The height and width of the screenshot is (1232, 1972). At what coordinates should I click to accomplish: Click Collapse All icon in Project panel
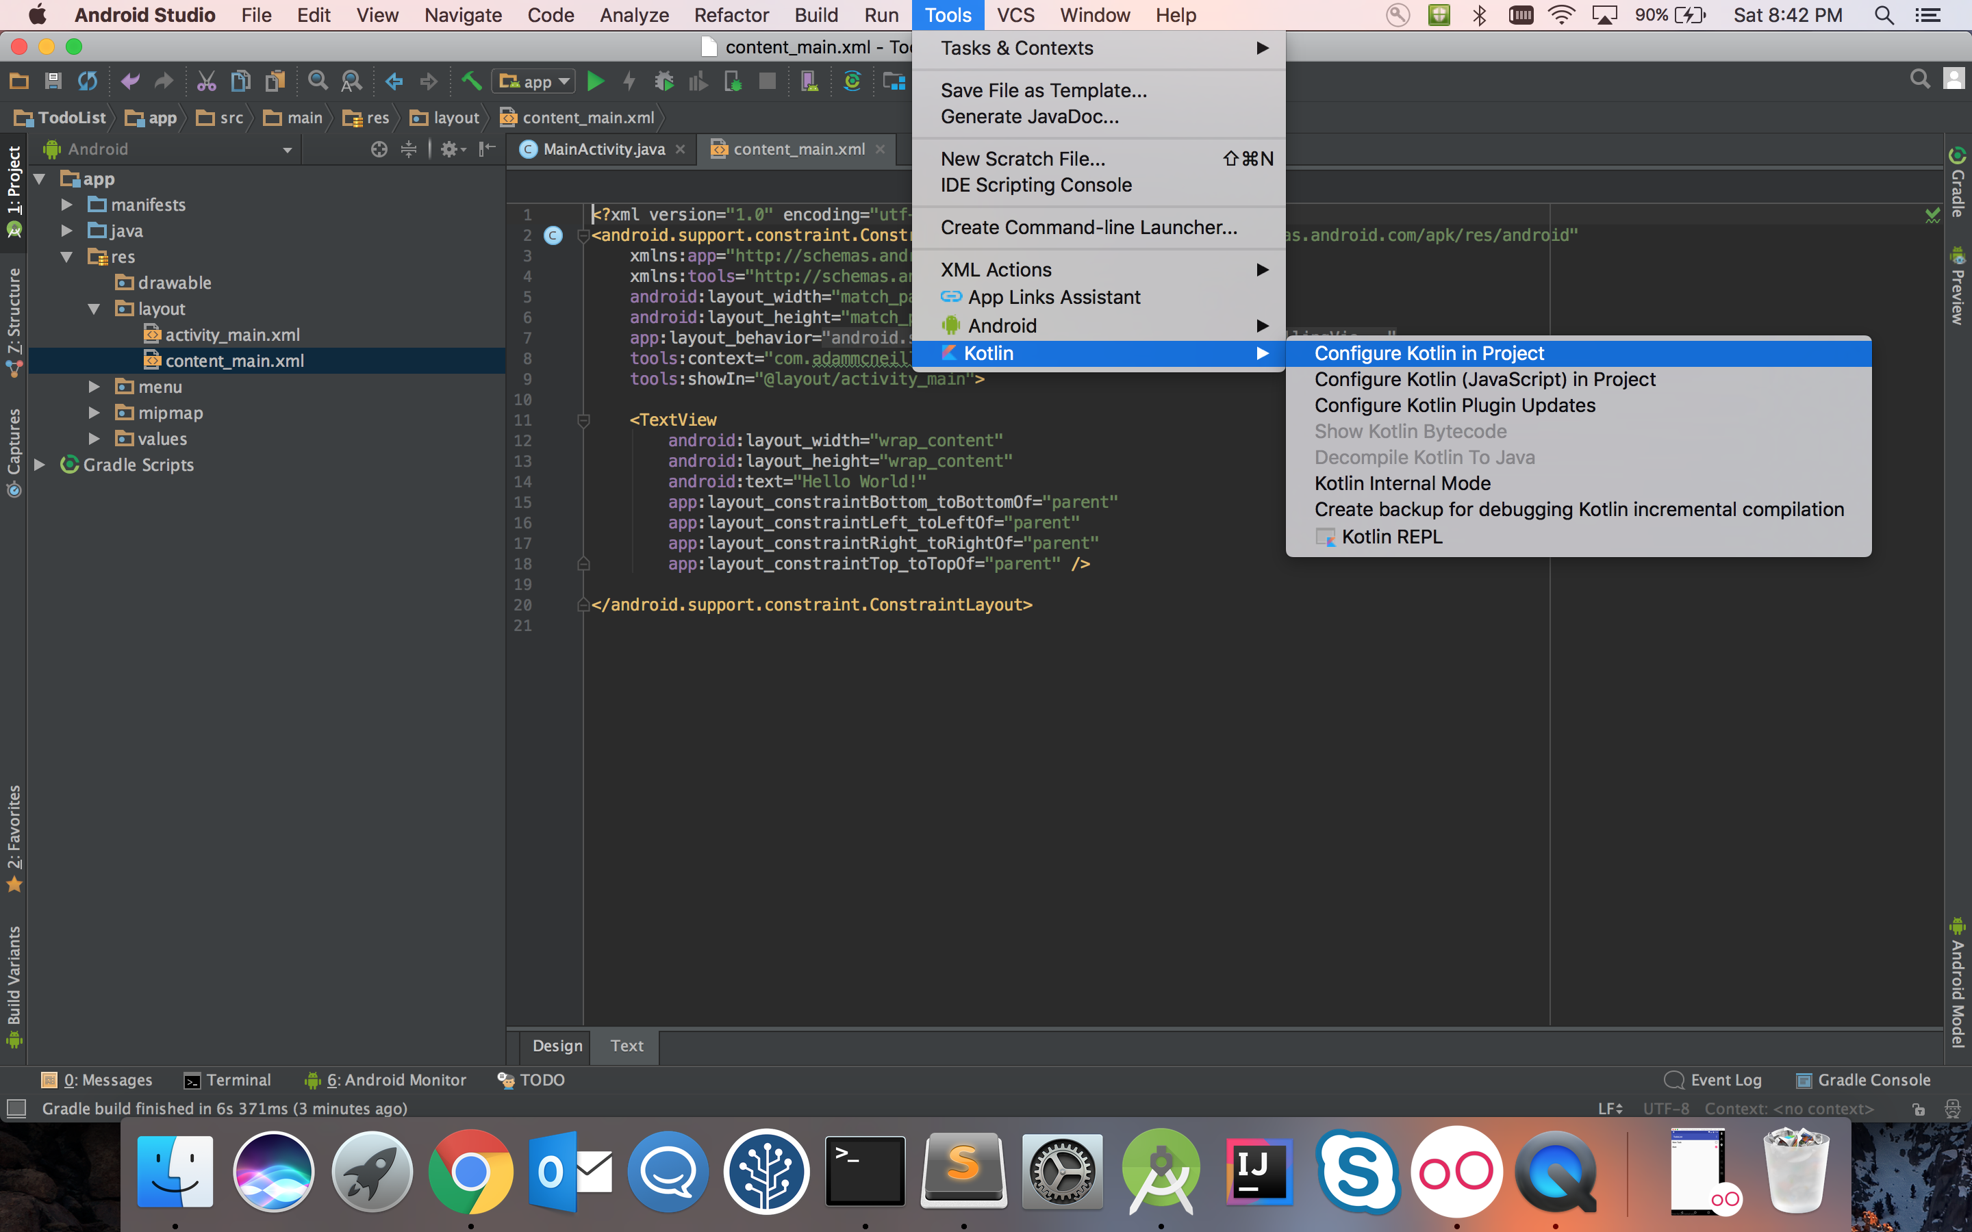pos(409,149)
